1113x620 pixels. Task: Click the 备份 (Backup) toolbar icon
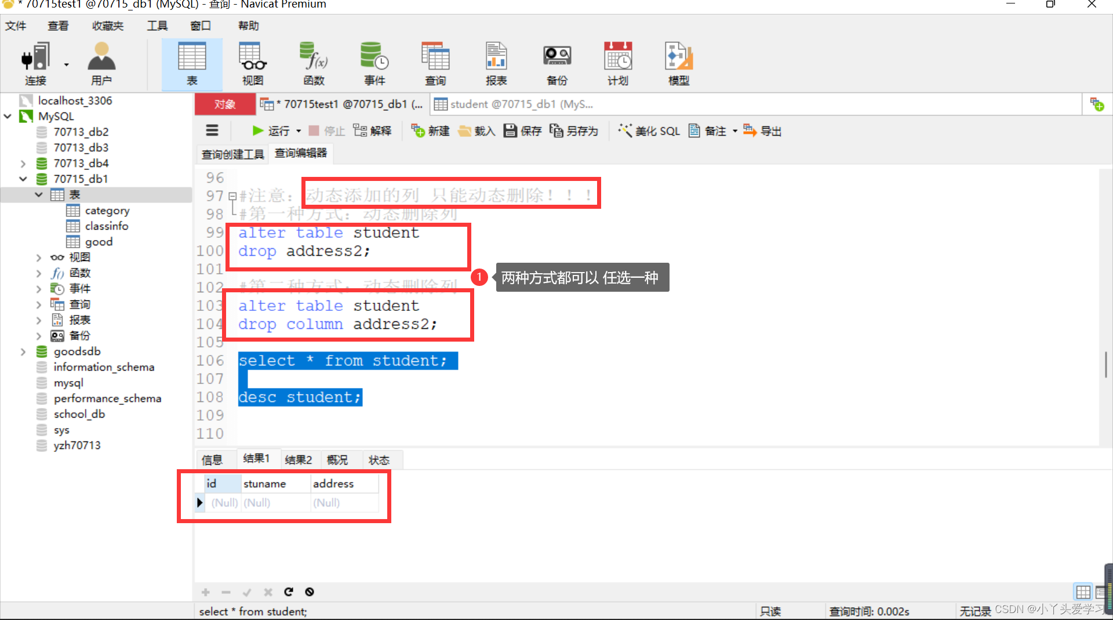pos(557,64)
